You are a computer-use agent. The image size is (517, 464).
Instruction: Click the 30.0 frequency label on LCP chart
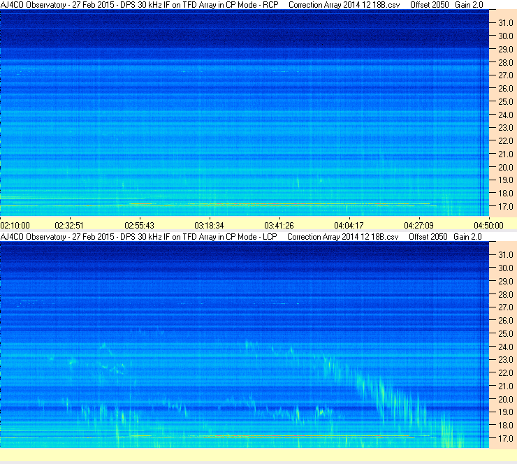[506, 268]
